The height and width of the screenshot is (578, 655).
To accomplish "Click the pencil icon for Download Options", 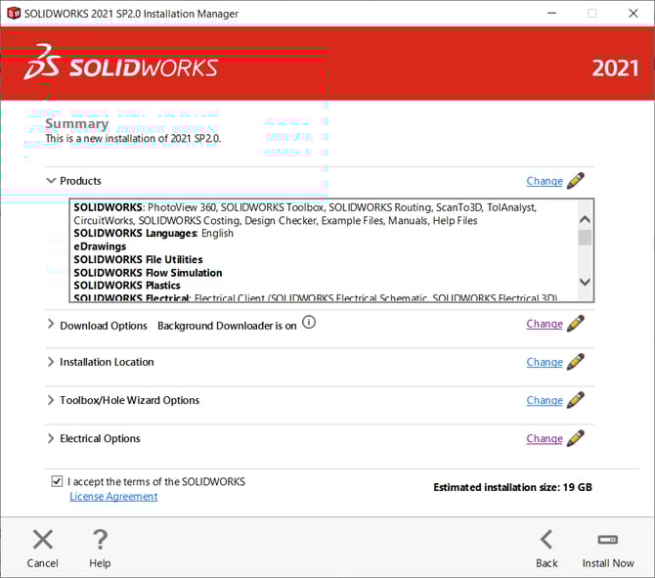I will pyautogui.click(x=576, y=324).
